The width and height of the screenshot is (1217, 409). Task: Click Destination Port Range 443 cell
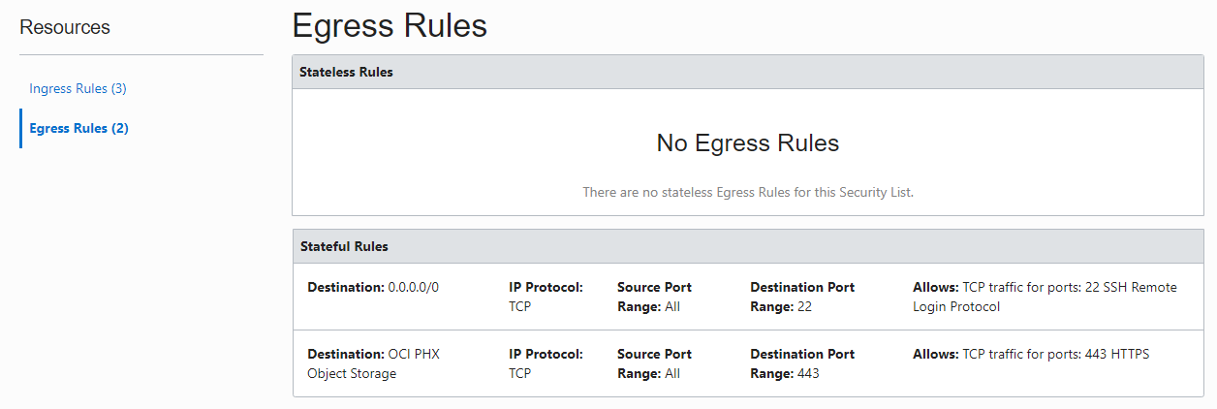coord(802,363)
